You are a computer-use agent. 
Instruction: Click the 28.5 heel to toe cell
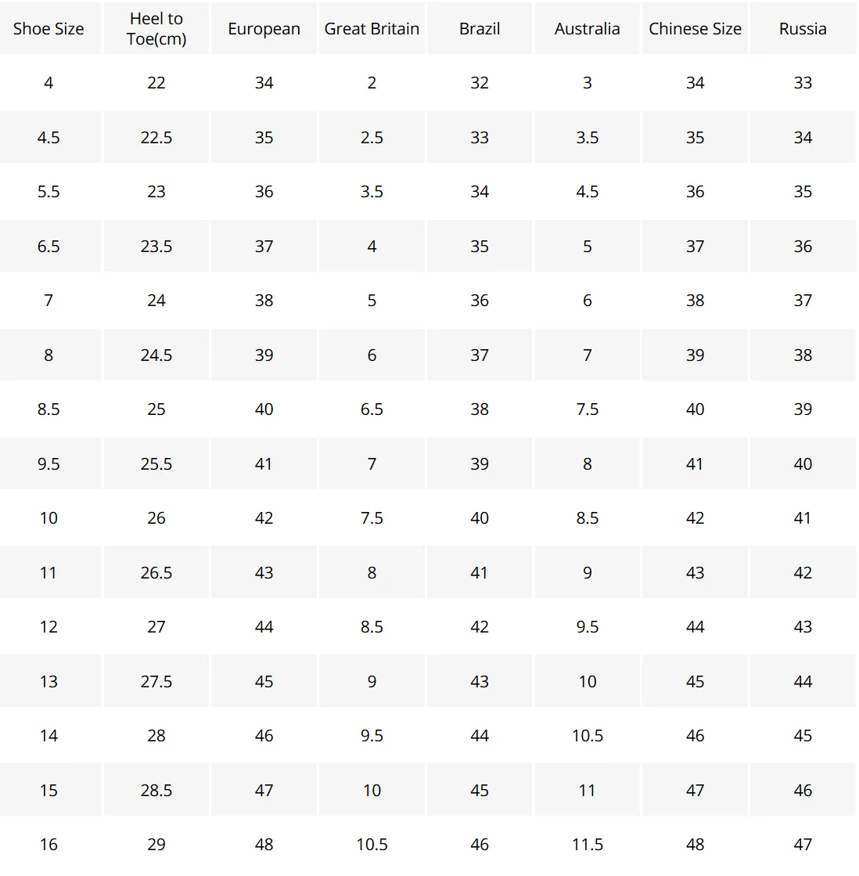coord(156,791)
